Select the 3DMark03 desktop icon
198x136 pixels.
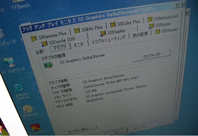(x=29, y=111)
